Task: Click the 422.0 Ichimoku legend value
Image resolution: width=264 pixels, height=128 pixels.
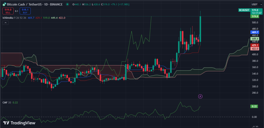Action: 62,18
